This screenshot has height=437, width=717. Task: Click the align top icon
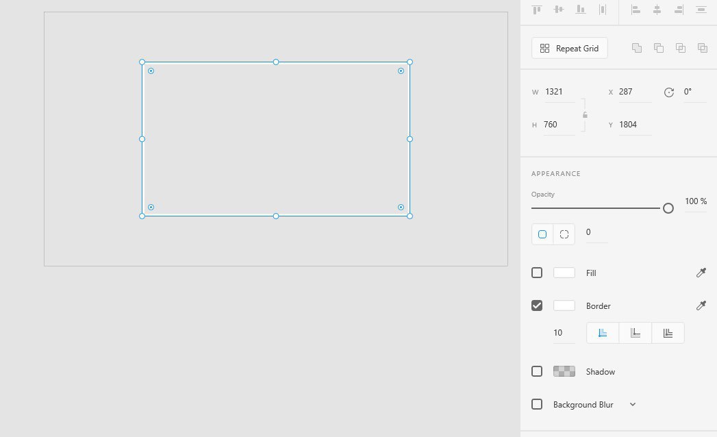[x=537, y=10]
